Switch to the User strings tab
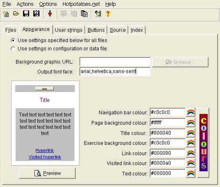Screen dimensions: 220x187 tap(69, 30)
